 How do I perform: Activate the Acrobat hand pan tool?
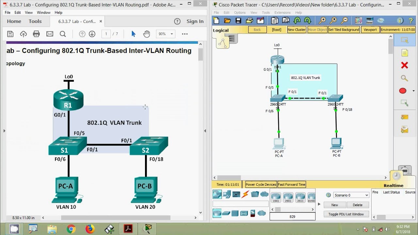click(146, 34)
